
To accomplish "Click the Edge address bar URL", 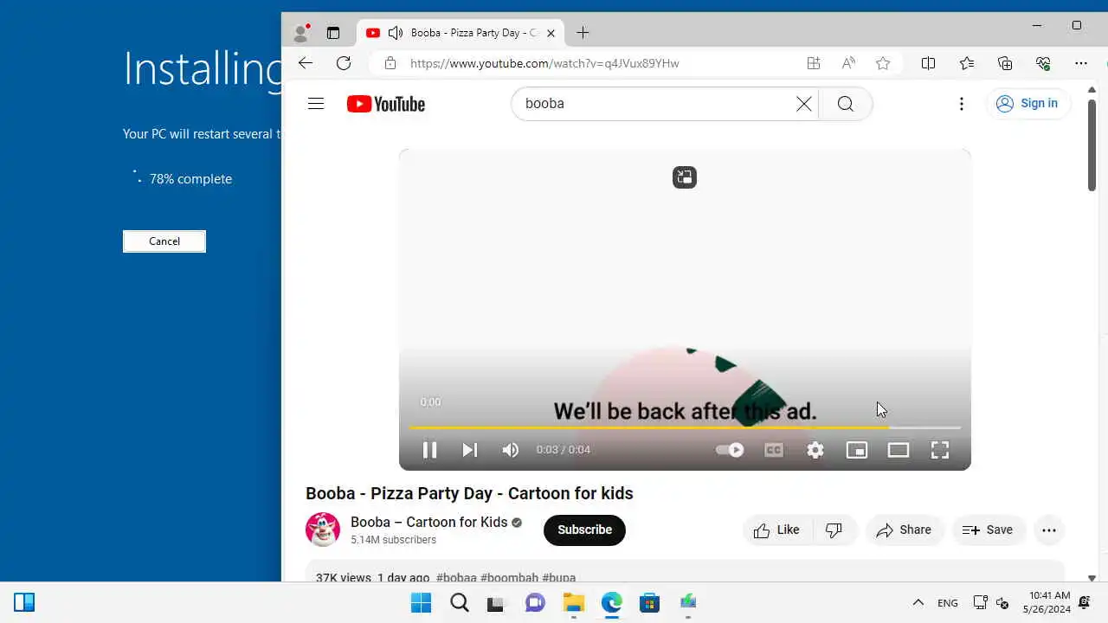I will (x=544, y=63).
